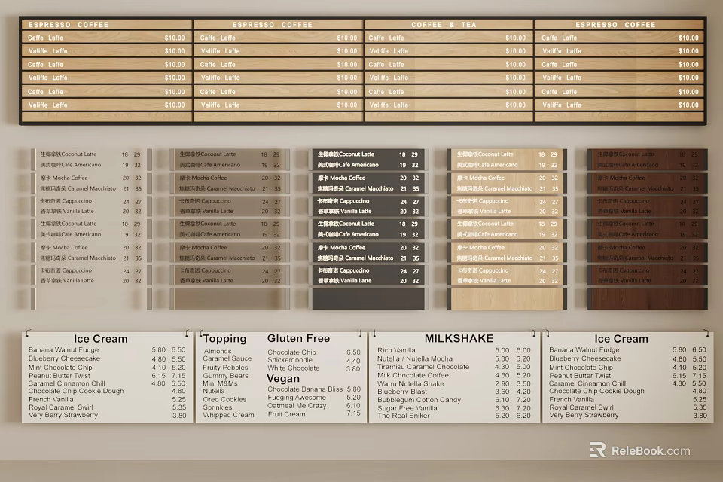723x482 pixels.
Task: Select the Topping heading
Action: coord(224,339)
